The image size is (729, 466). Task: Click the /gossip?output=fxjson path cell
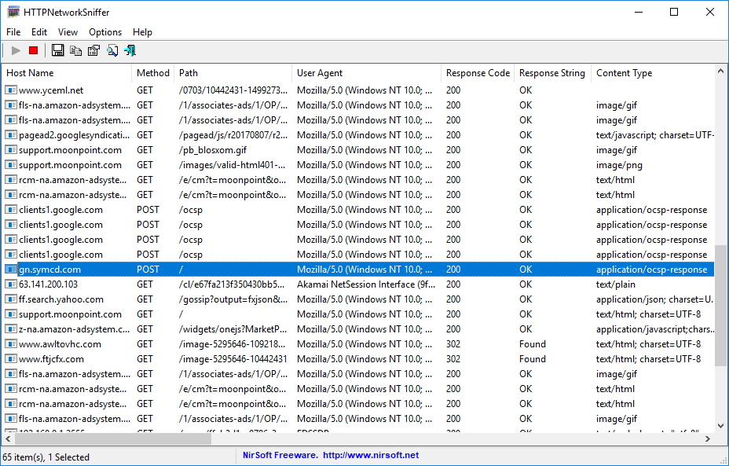click(233, 299)
